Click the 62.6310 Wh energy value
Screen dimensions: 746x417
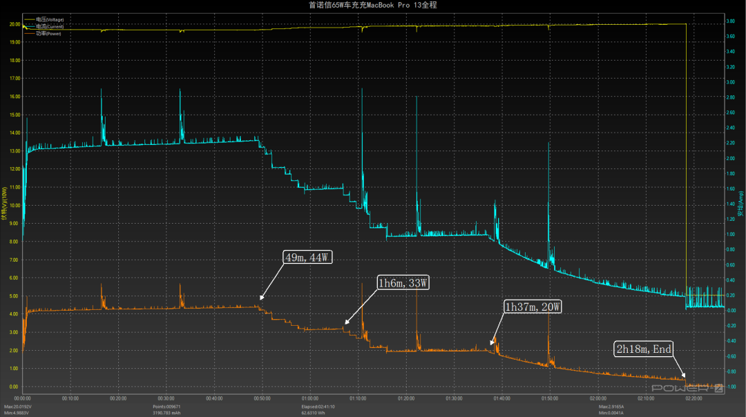pos(313,413)
